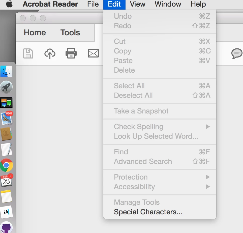
Task: Open Finder from the Dock
Action: (6, 71)
